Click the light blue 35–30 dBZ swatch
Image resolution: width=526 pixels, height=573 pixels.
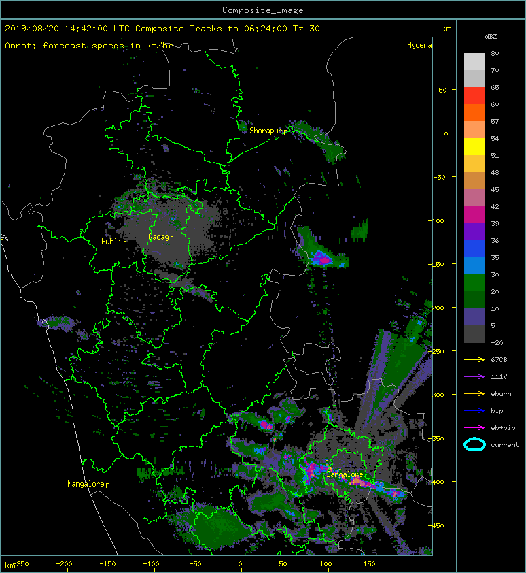click(474, 265)
